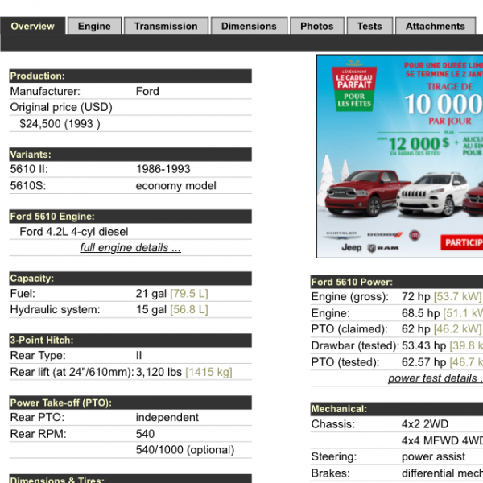
Task: Open the Tests tab
Action: (369, 26)
